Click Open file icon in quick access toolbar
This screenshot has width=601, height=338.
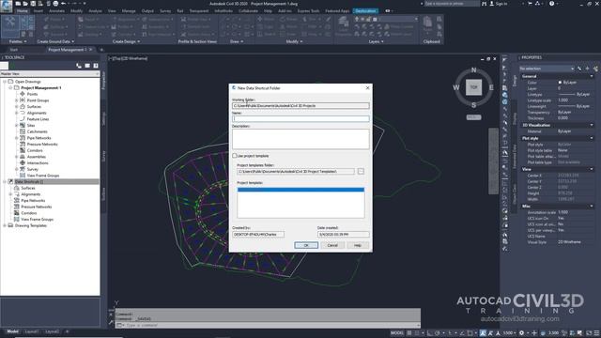click(25, 4)
